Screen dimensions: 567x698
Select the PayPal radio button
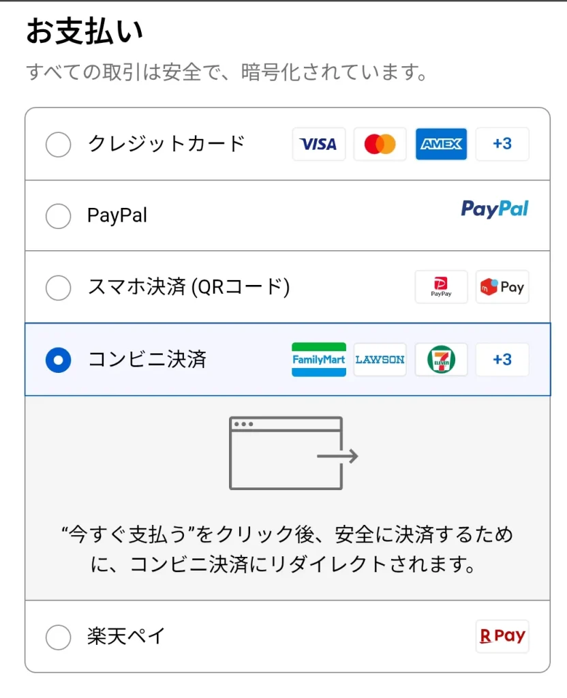tap(58, 216)
